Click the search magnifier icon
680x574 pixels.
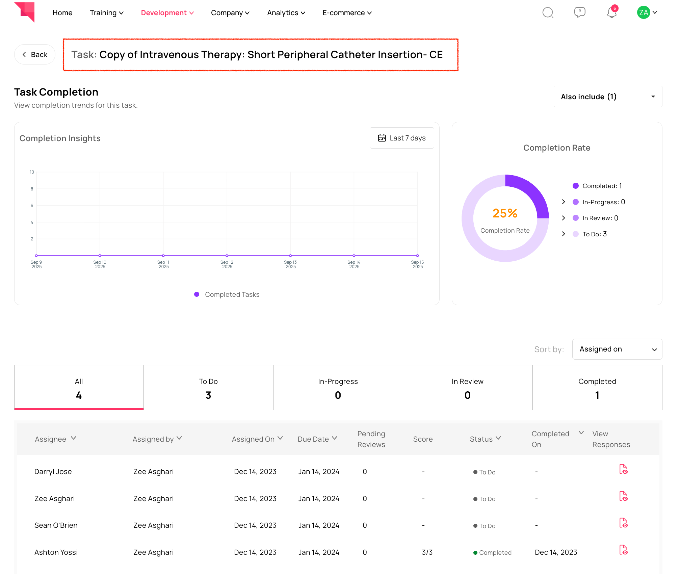(x=548, y=13)
